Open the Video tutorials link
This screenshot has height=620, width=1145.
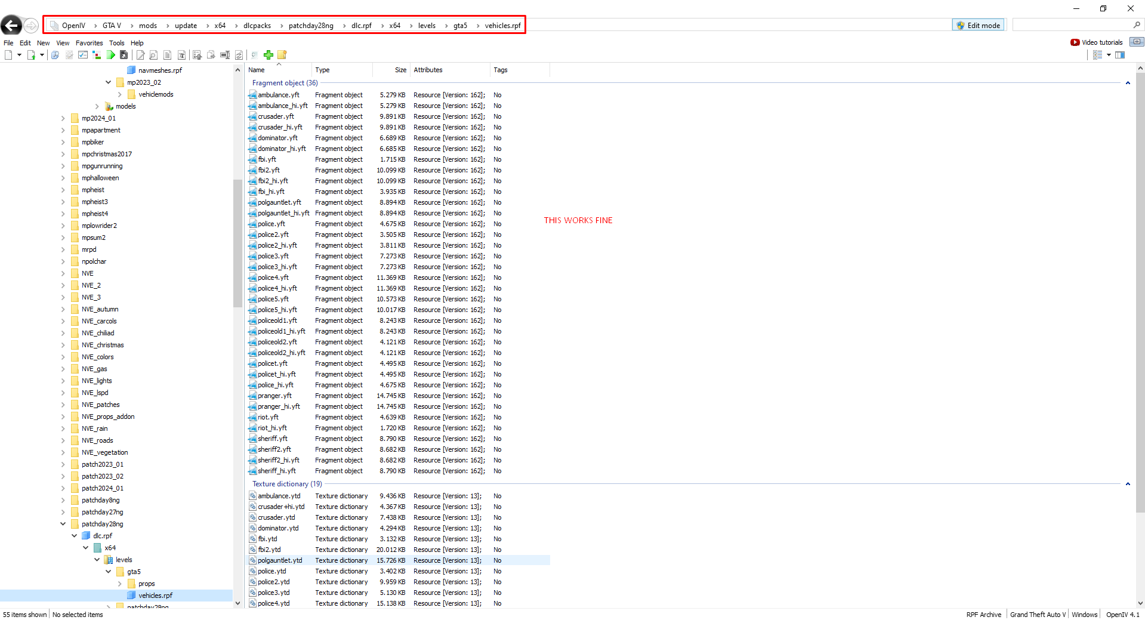(x=1097, y=42)
